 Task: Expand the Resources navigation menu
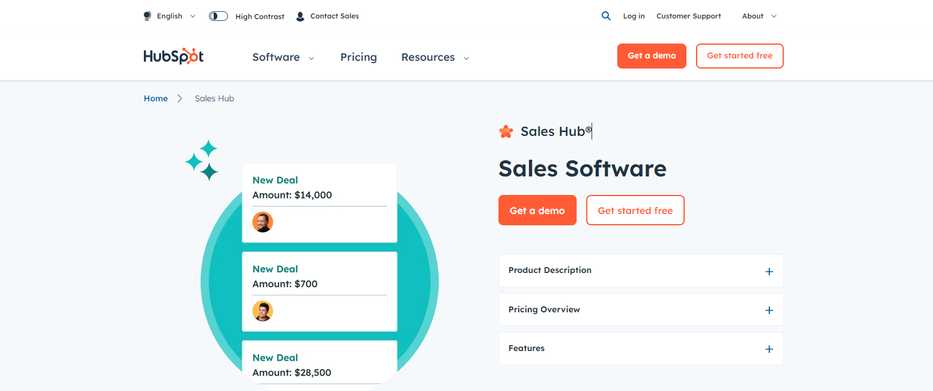pos(435,57)
